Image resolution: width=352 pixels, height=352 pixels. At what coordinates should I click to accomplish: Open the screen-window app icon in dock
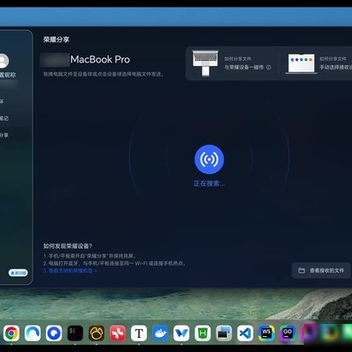point(224,334)
